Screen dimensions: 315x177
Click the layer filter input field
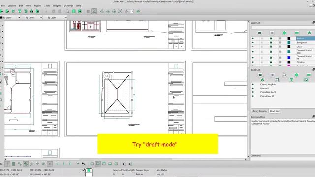click(283, 28)
